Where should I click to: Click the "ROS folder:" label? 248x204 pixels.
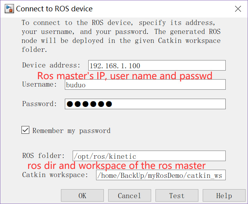point(45,156)
